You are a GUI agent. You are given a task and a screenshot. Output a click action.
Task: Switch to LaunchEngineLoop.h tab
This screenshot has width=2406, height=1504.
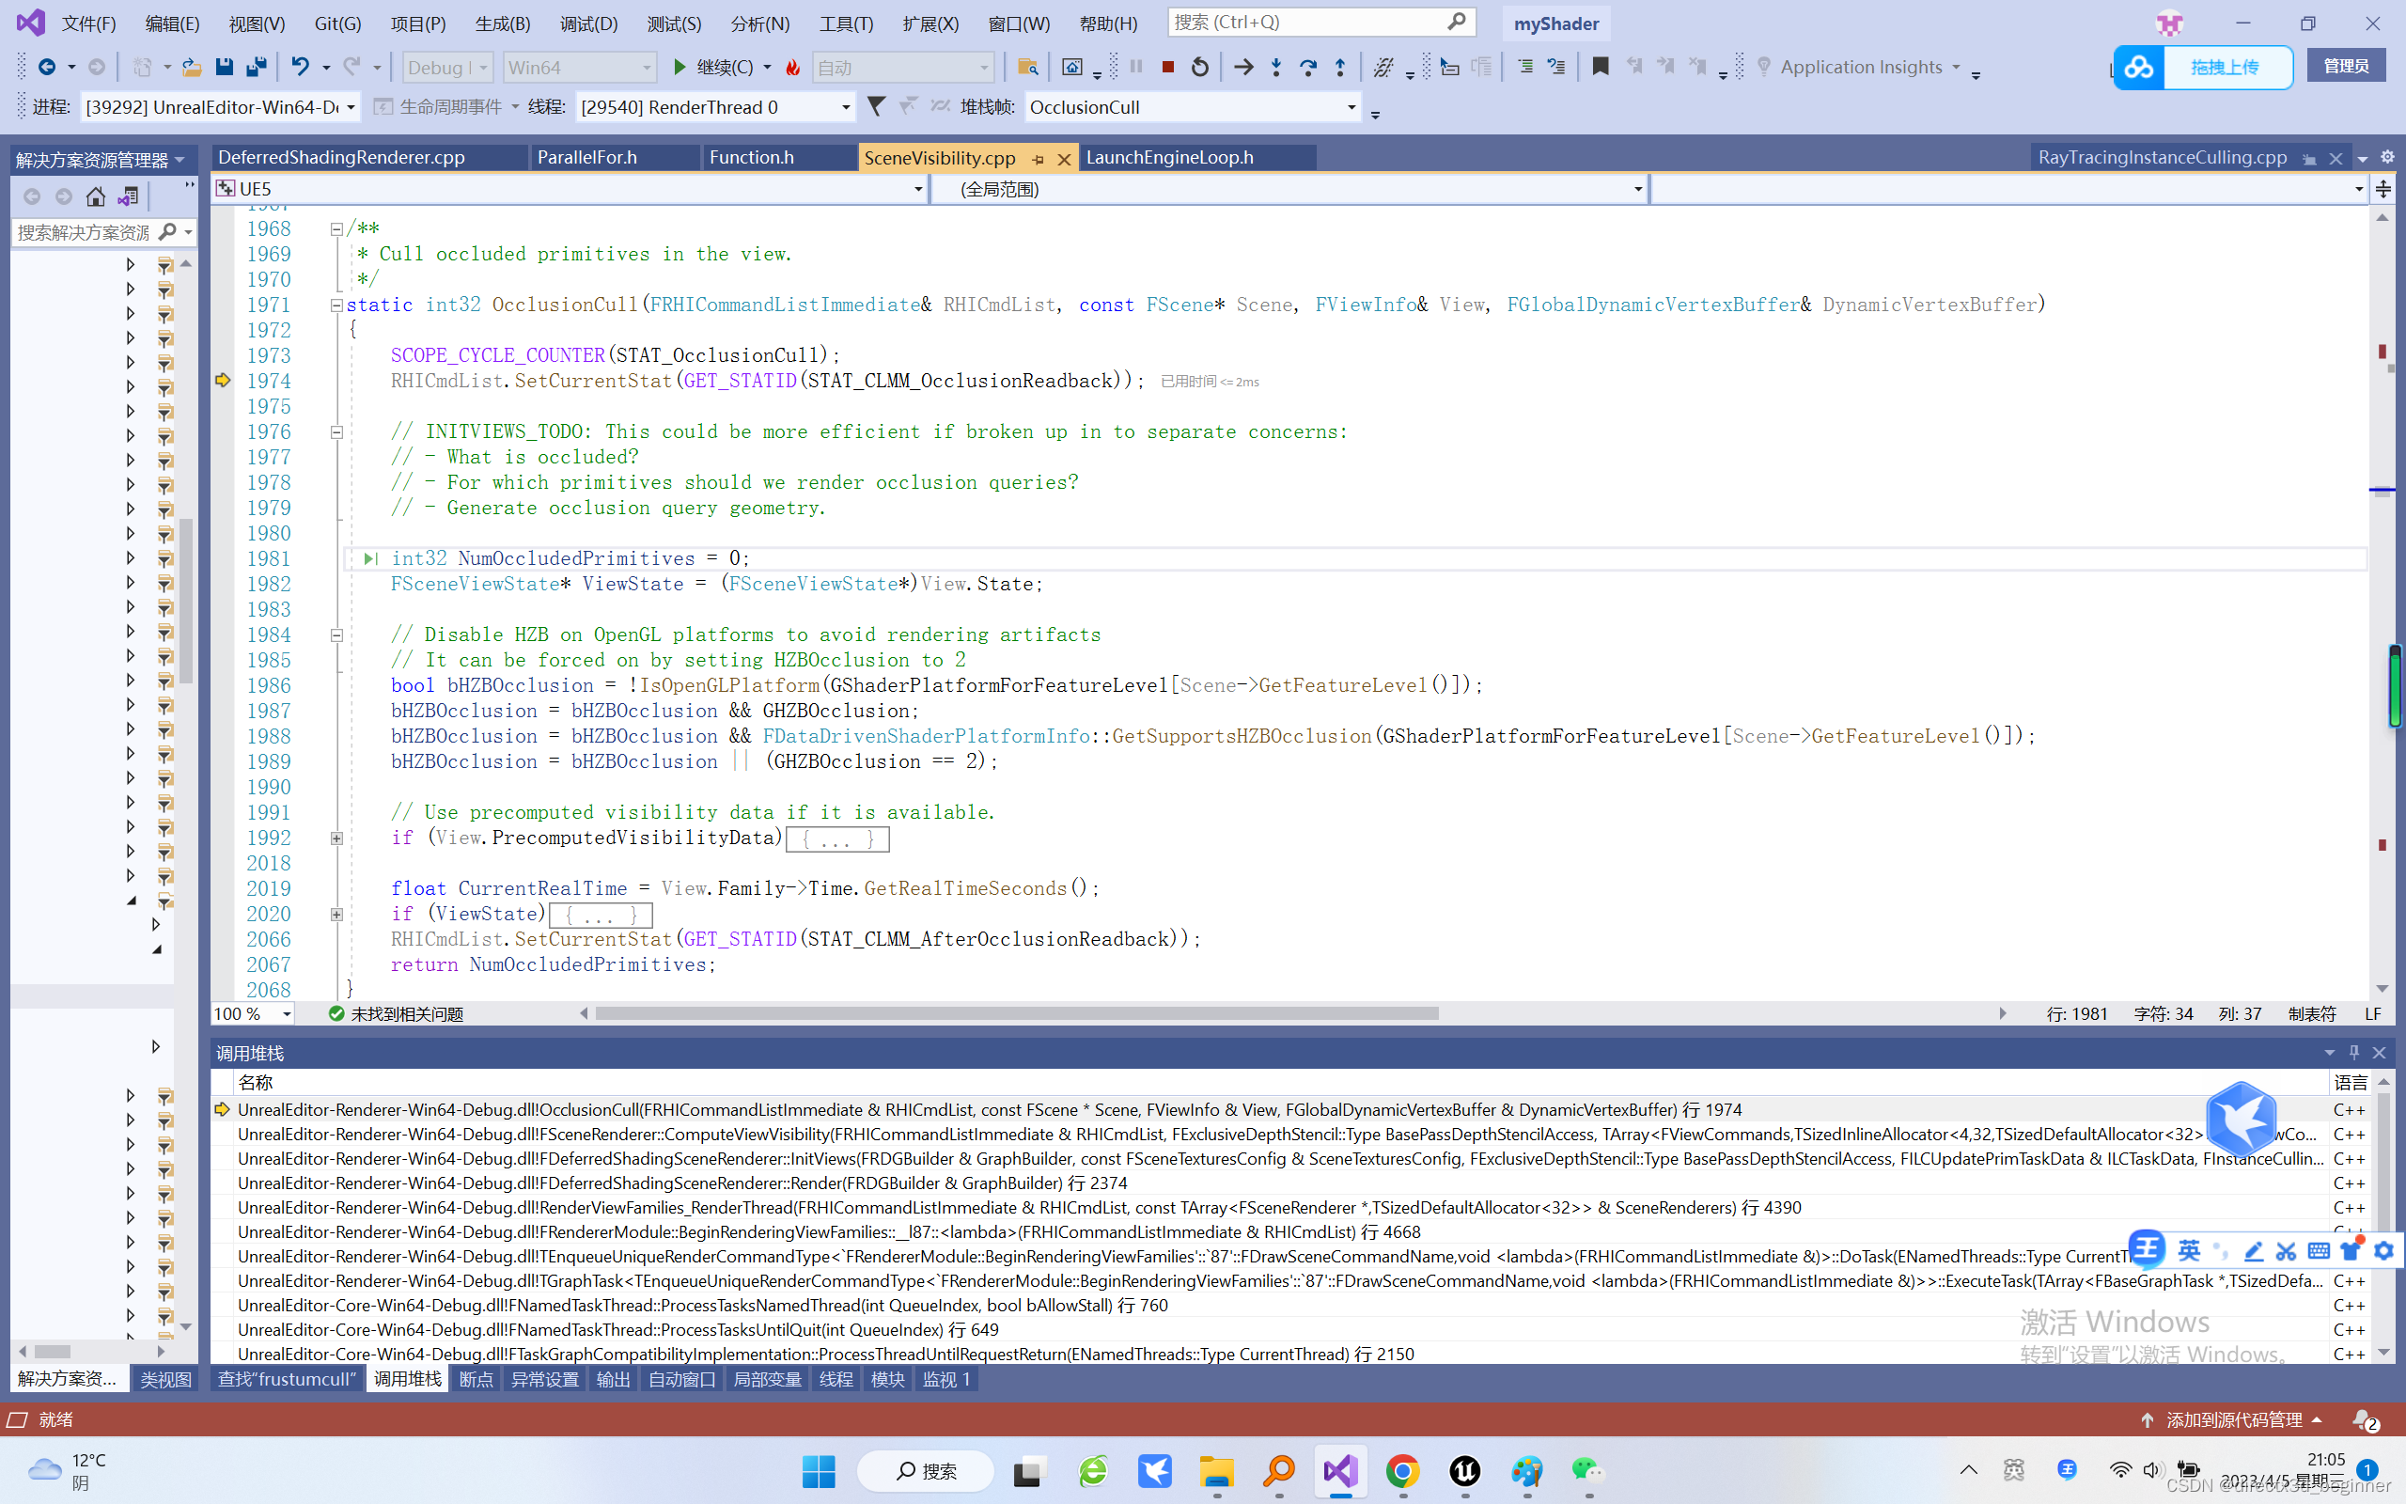point(1169,157)
